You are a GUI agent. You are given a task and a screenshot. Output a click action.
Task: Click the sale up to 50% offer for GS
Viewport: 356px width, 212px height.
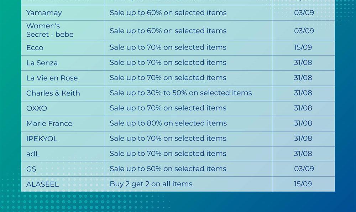[168, 169]
